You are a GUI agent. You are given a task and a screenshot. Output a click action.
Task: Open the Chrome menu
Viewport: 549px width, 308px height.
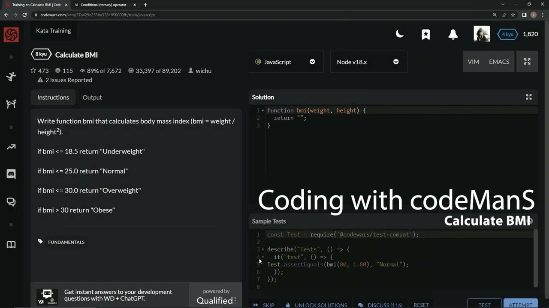pos(543,15)
